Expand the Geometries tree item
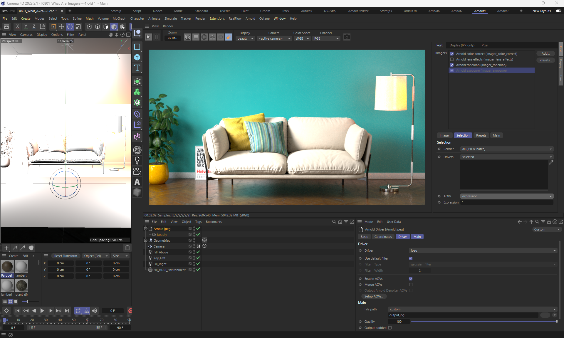 (x=145, y=241)
